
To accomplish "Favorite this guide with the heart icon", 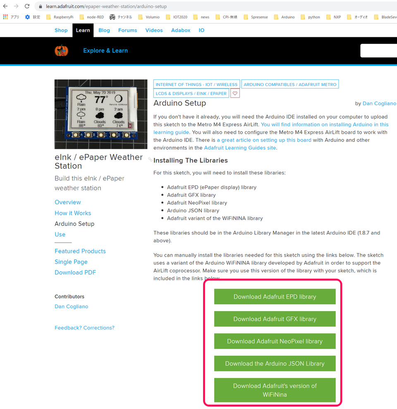I will [x=235, y=93].
